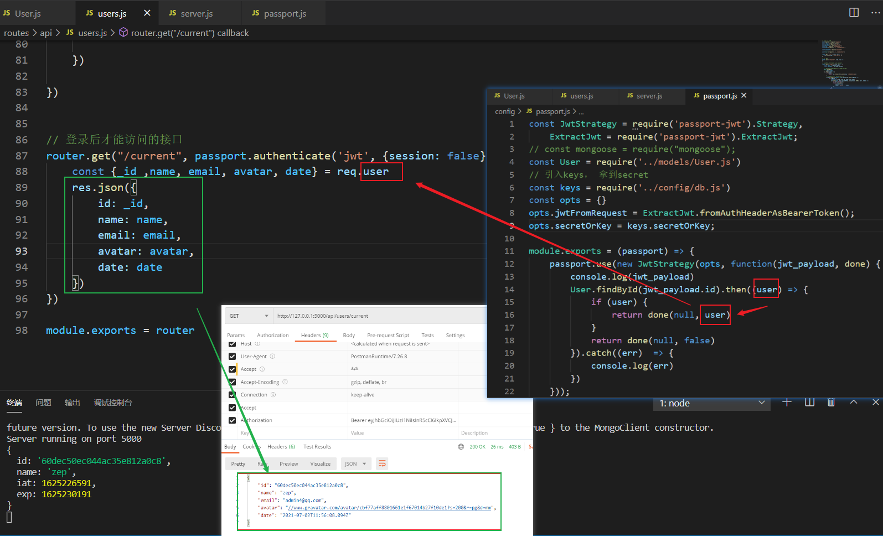Open the Headers (6) response tab

pyautogui.click(x=281, y=446)
